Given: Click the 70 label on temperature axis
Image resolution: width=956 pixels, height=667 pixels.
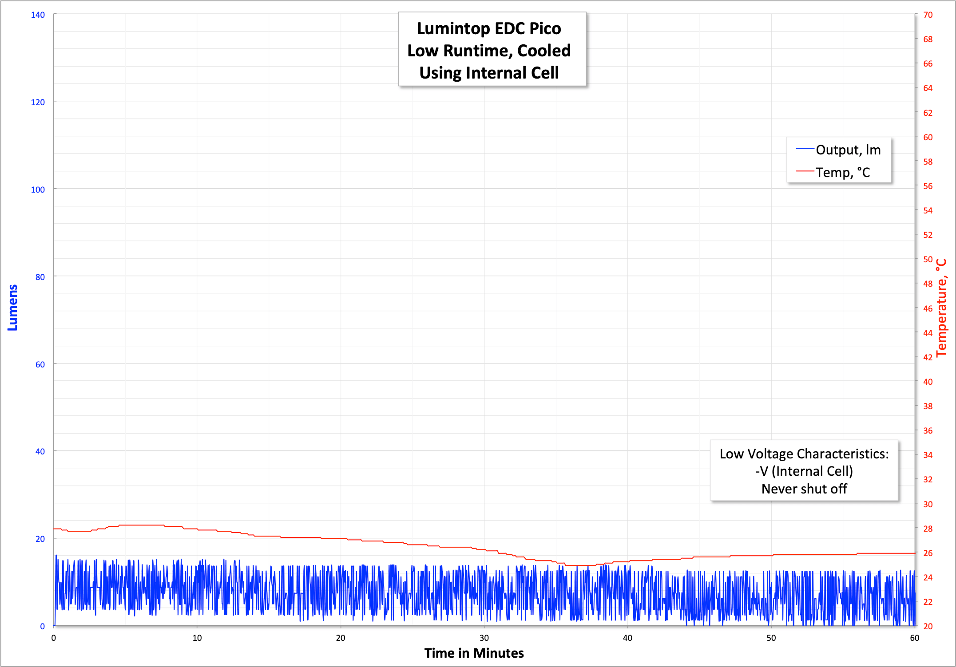Looking at the screenshot, I should [928, 15].
